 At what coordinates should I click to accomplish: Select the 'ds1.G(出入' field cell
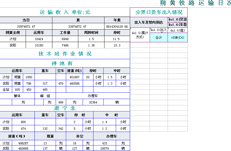click(159, 30)
